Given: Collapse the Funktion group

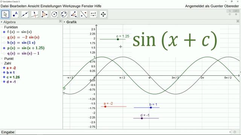Looking at the screenshot, I should click(x=2, y=27).
